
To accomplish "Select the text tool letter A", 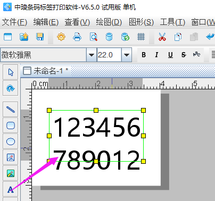I will (11, 189).
